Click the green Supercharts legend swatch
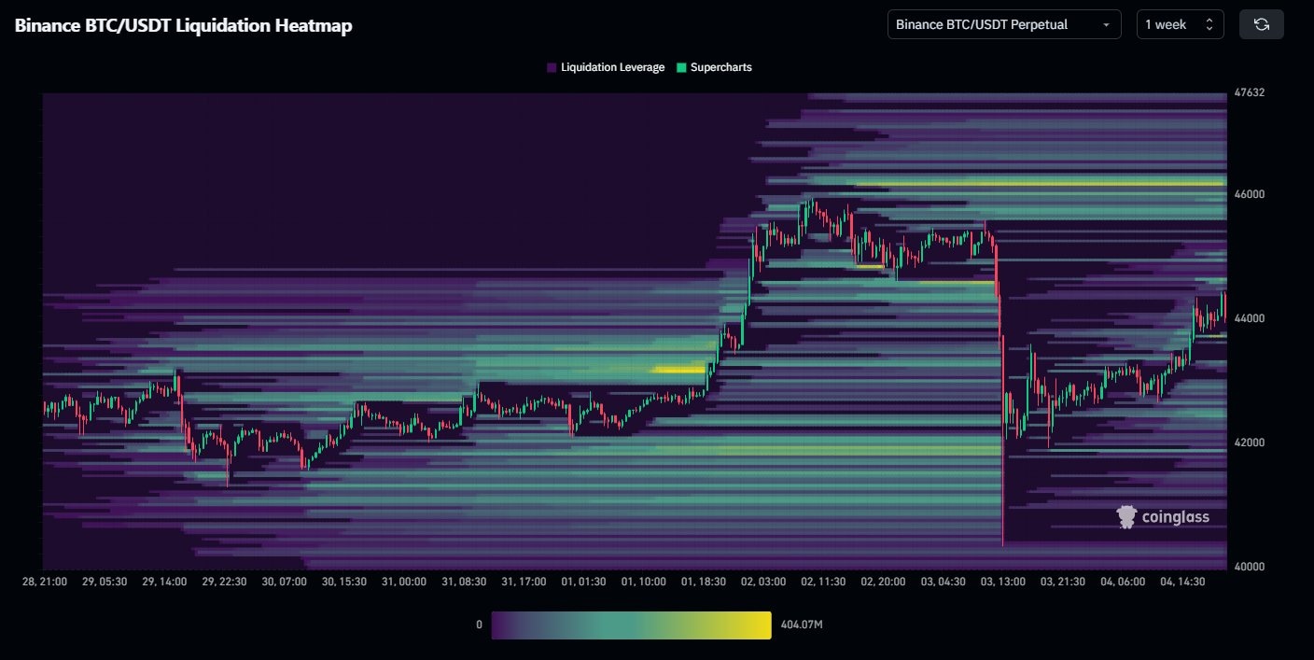The image size is (1314, 660). tap(681, 67)
